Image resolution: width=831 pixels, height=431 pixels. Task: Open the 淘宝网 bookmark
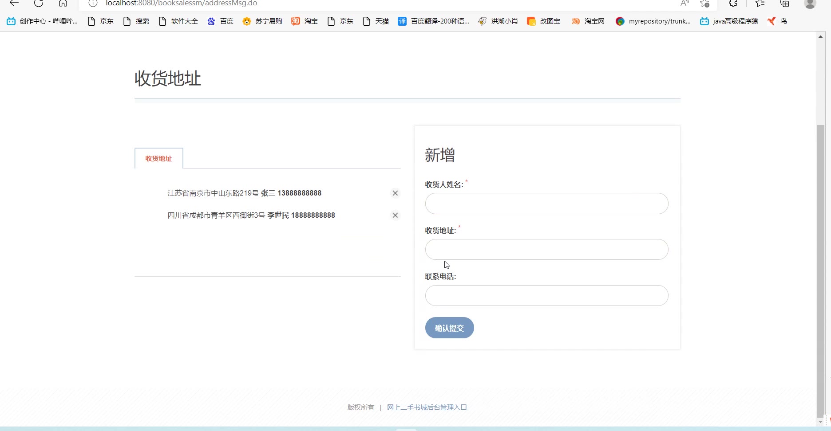click(588, 21)
